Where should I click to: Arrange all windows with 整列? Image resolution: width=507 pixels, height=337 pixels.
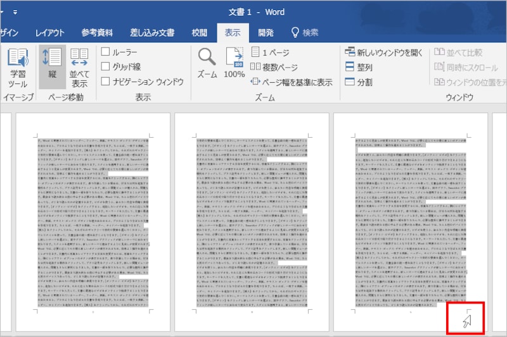pos(358,67)
